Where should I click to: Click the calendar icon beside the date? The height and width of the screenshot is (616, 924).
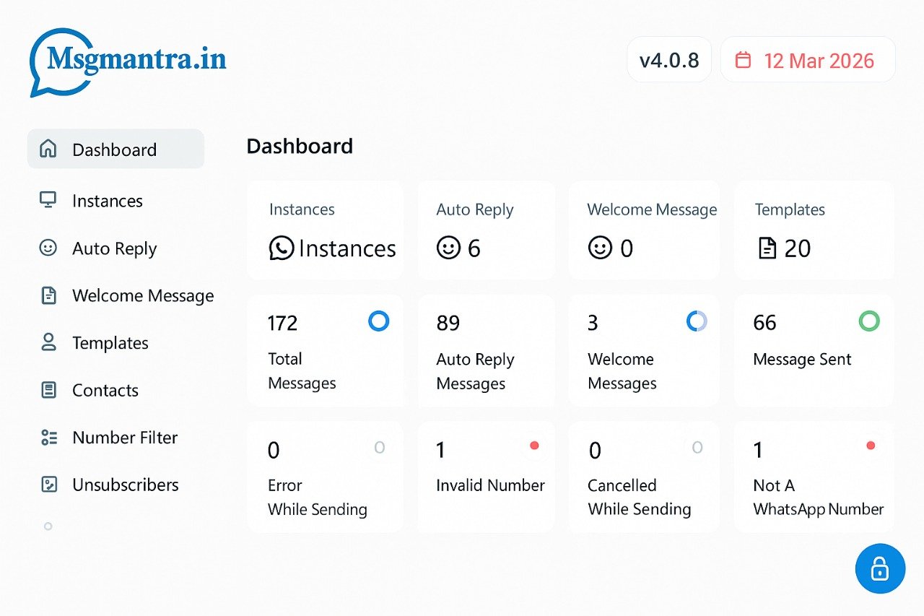743,60
